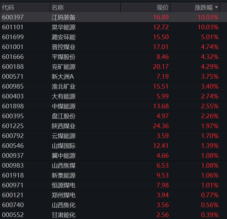Select the 甘肃能化 stock name
The image size is (227, 219).
[x=64, y=215]
